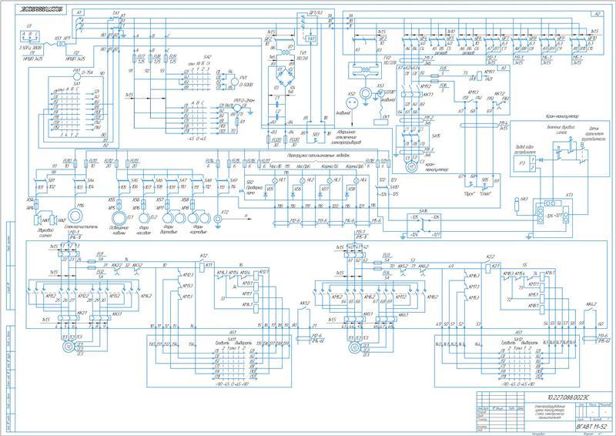The width and height of the screenshot is (616, 436).
Task: Select the XS2 socket circle symbol
Action: 351,105
